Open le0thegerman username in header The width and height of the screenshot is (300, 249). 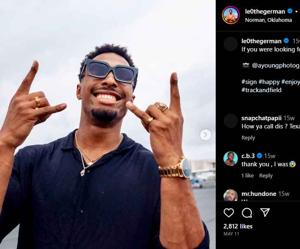(265, 12)
